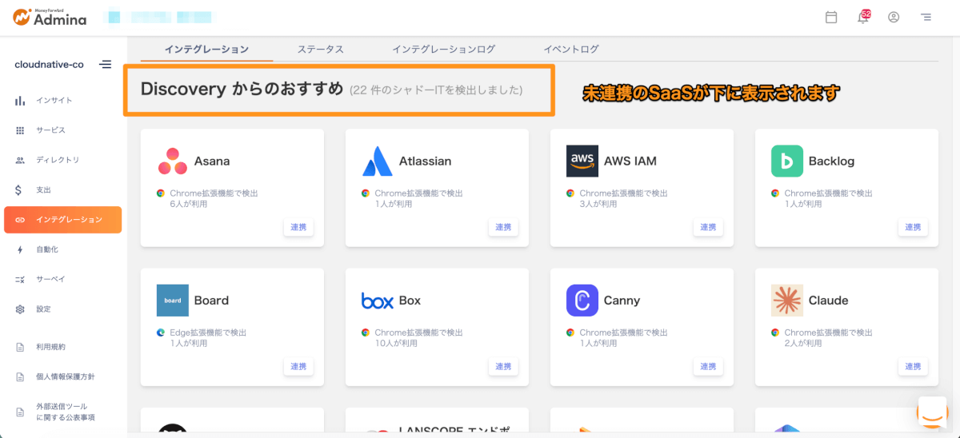Viewport: 960px width, 438px height.
Task: Click the AWS IAM logo icon
Action: pyautogui.click(x=582, y=161)
